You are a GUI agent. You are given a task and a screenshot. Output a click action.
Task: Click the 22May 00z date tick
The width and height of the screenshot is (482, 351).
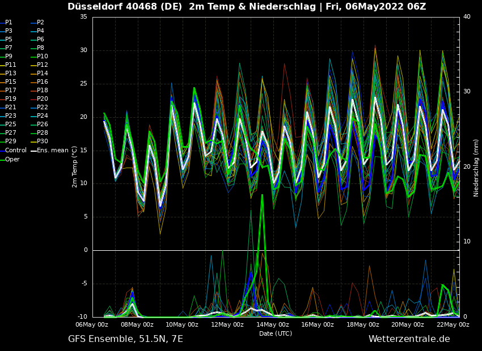[x=453, y=325]
